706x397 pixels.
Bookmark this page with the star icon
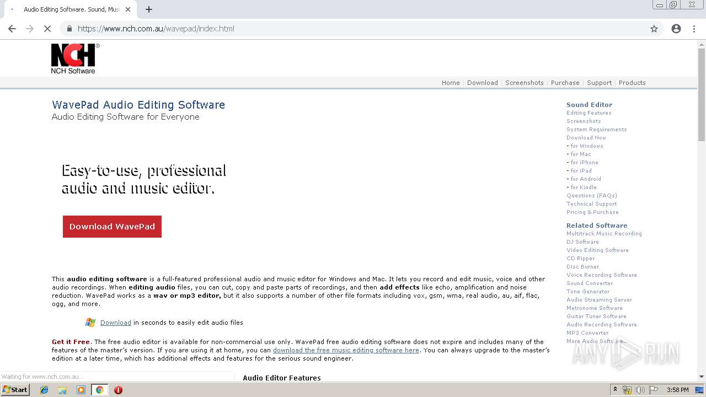654,29
